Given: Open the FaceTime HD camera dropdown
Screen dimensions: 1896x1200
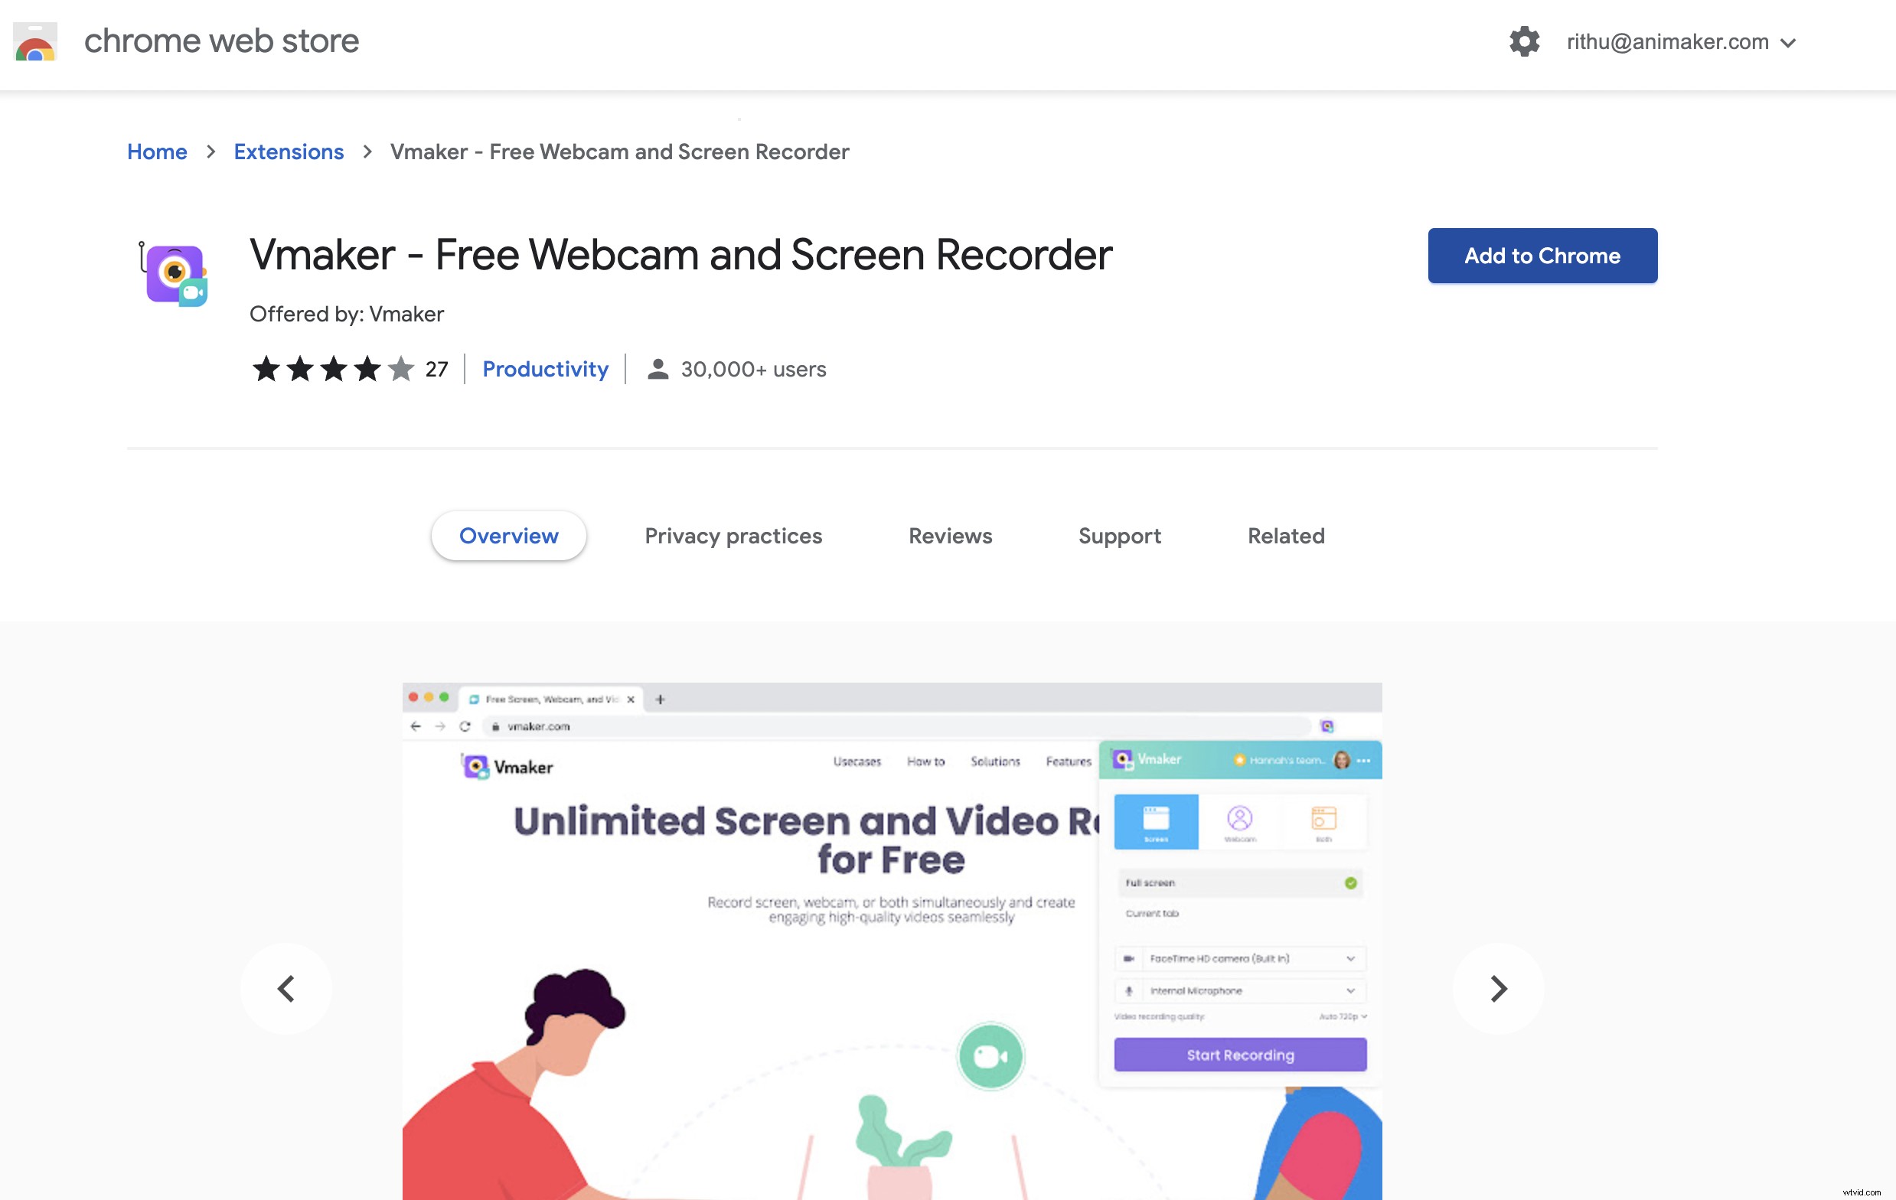Looking at the screenshot, I should click(x=1351, y=959).
